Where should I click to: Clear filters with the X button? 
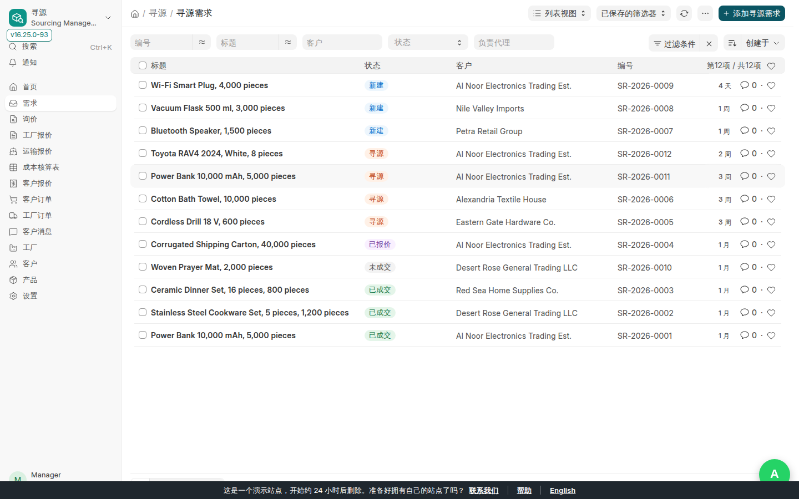coord(709,43)
